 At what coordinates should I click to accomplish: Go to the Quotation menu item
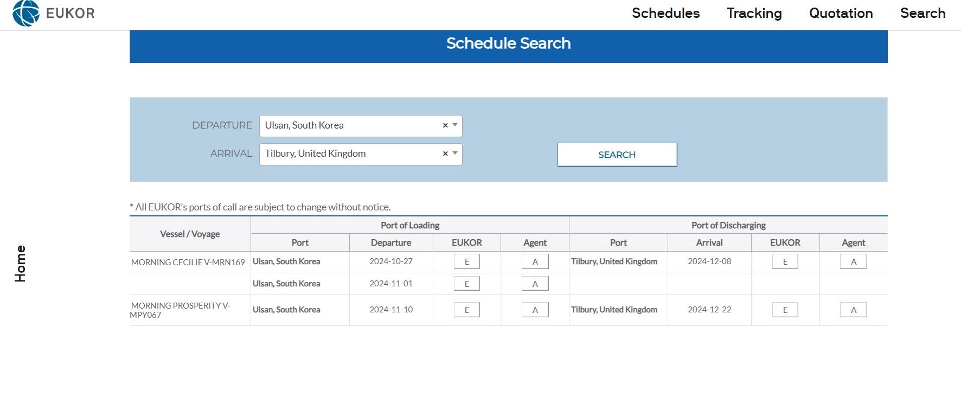point(841,14)
